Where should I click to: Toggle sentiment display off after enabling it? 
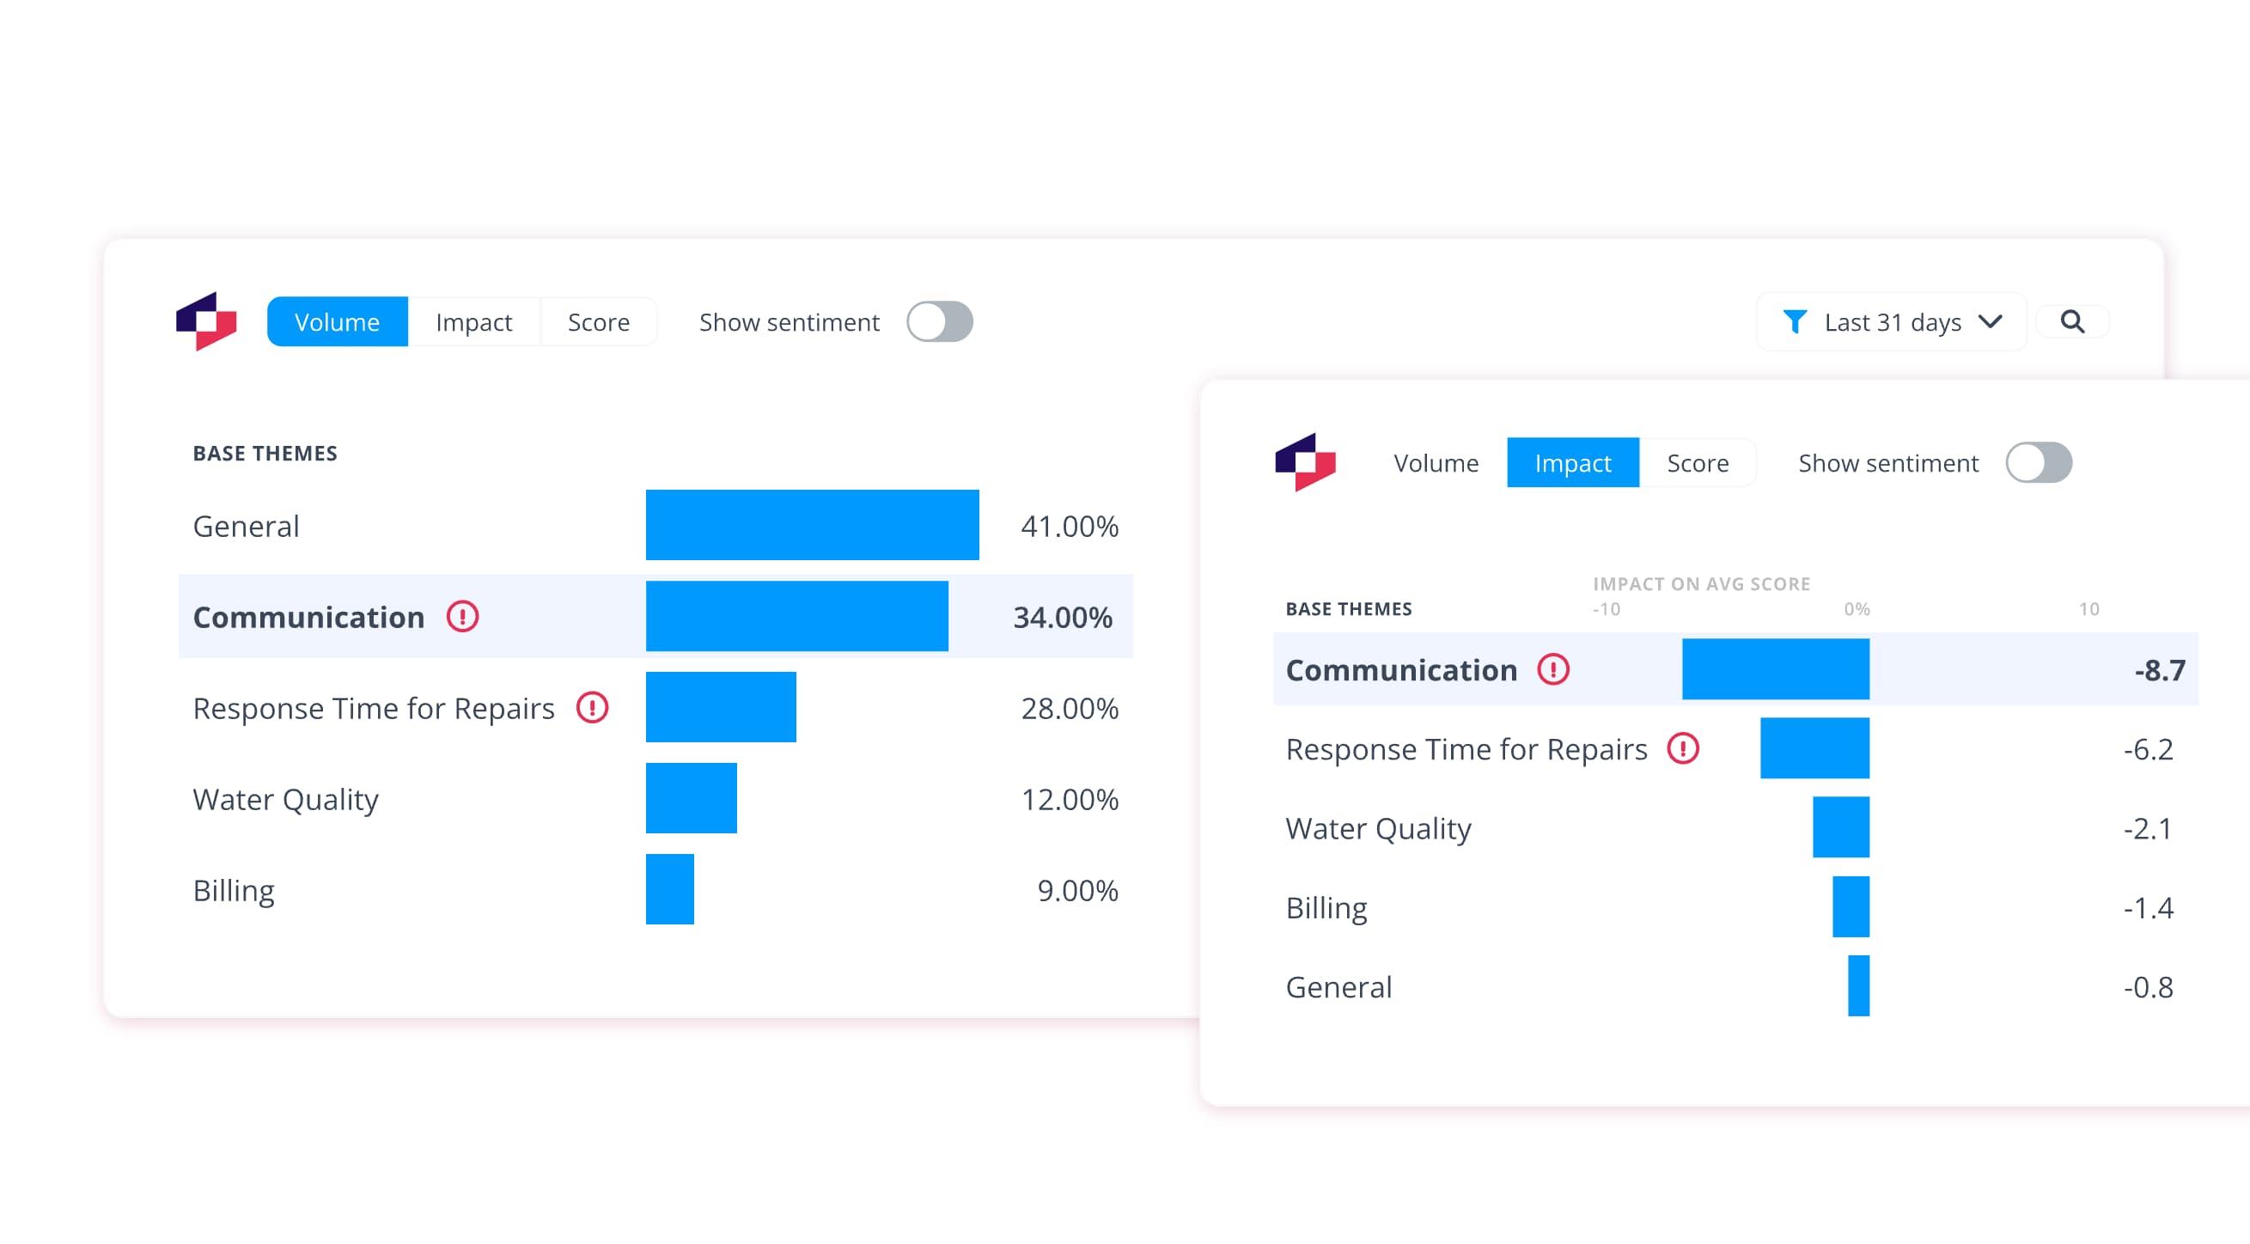[x=939, y=321]
